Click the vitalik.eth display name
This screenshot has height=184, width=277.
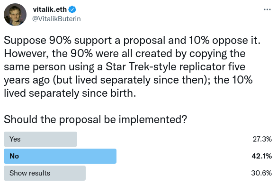[x=50, y=9]
